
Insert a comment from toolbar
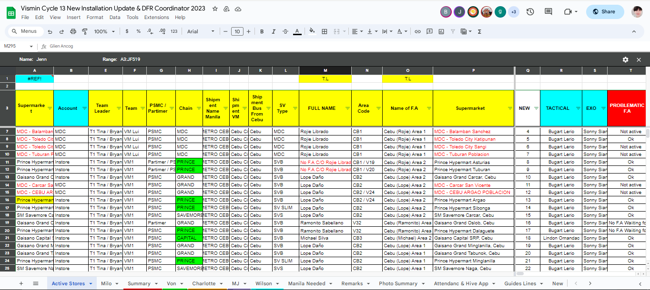click(429, 31)
